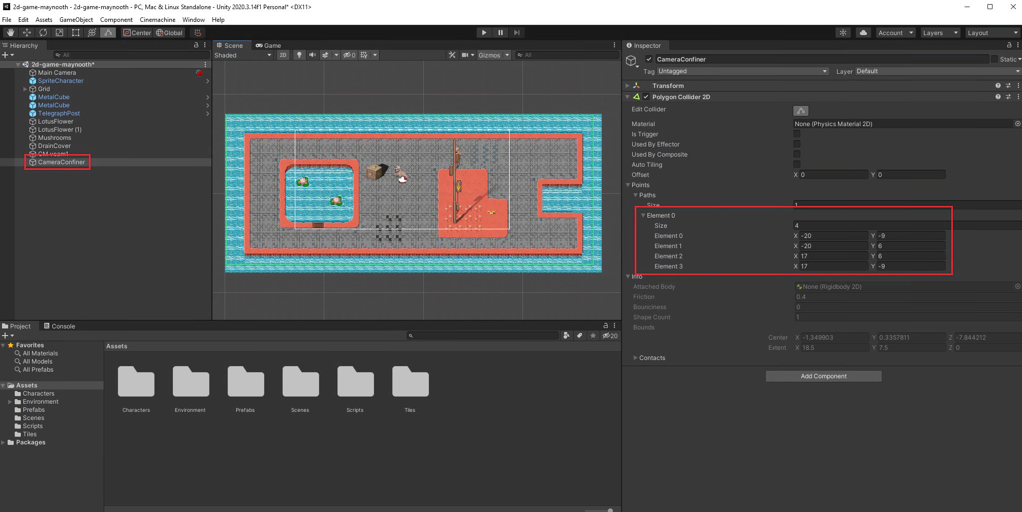The height and width of the screenshot is (512, 1022).
Task: Open Collab services cloud icon
Action: pos(863,33)
